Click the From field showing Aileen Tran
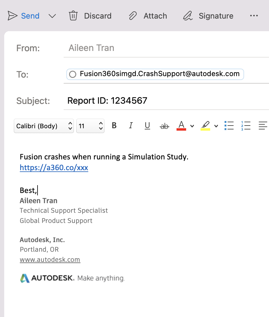 click(x=166, y=48)
